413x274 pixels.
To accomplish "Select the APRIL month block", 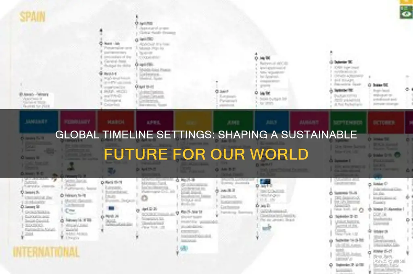I will point(154,122).
